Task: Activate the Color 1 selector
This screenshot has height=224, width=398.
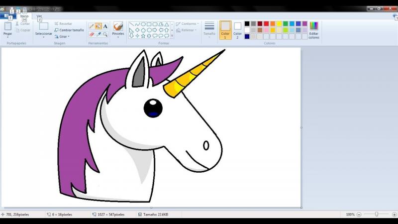Action: [x=225, y=29]
